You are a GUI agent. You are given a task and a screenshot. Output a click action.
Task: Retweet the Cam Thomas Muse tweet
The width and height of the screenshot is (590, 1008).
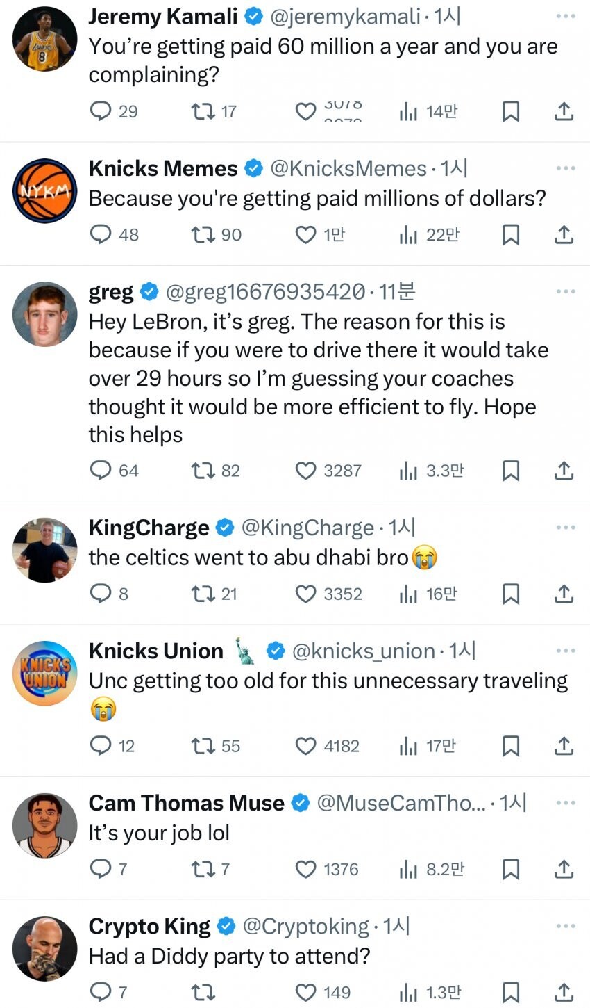202,870
